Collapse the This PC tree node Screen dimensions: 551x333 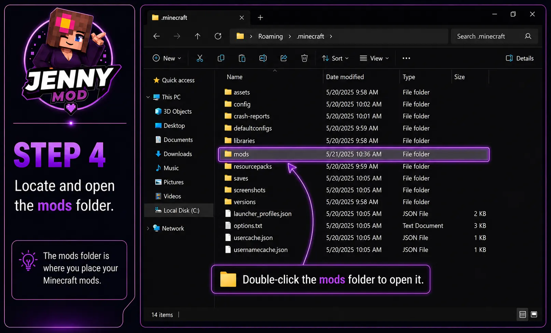coord(148,97)
